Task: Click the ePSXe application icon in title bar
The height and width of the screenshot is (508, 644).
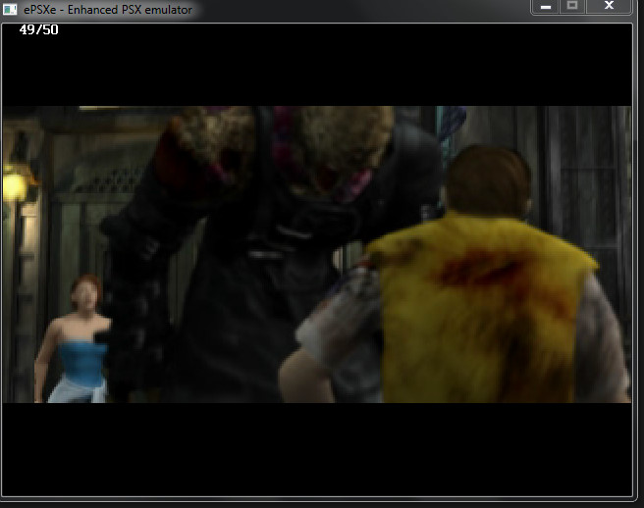Action: click(10, 9)
